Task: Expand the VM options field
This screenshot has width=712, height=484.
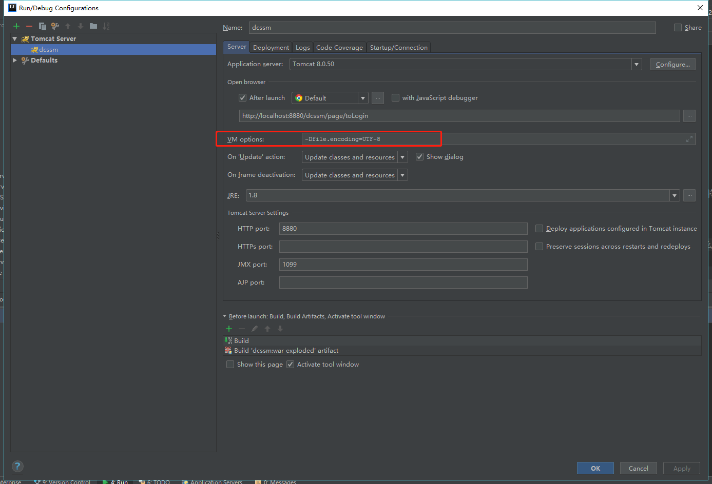Action: coord(689,139)
